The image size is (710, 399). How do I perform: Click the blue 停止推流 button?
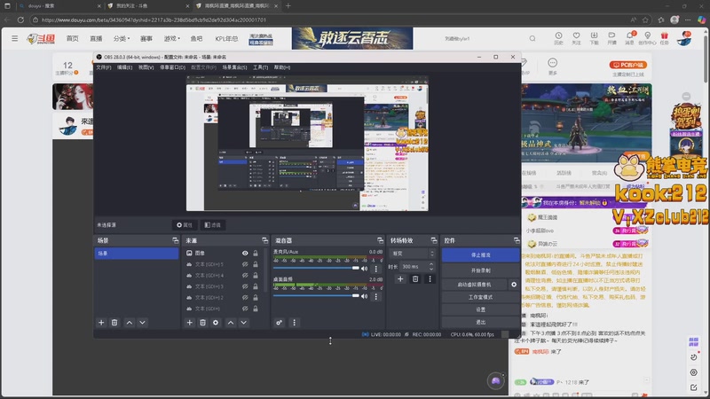click(480, 255)
